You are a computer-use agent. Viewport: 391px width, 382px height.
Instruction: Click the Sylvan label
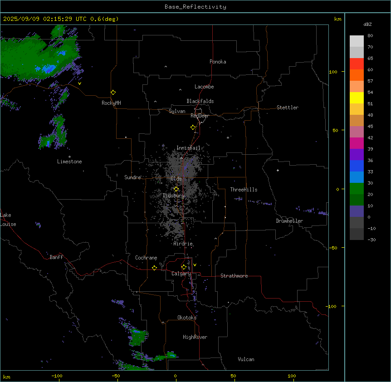coord(177,111)
